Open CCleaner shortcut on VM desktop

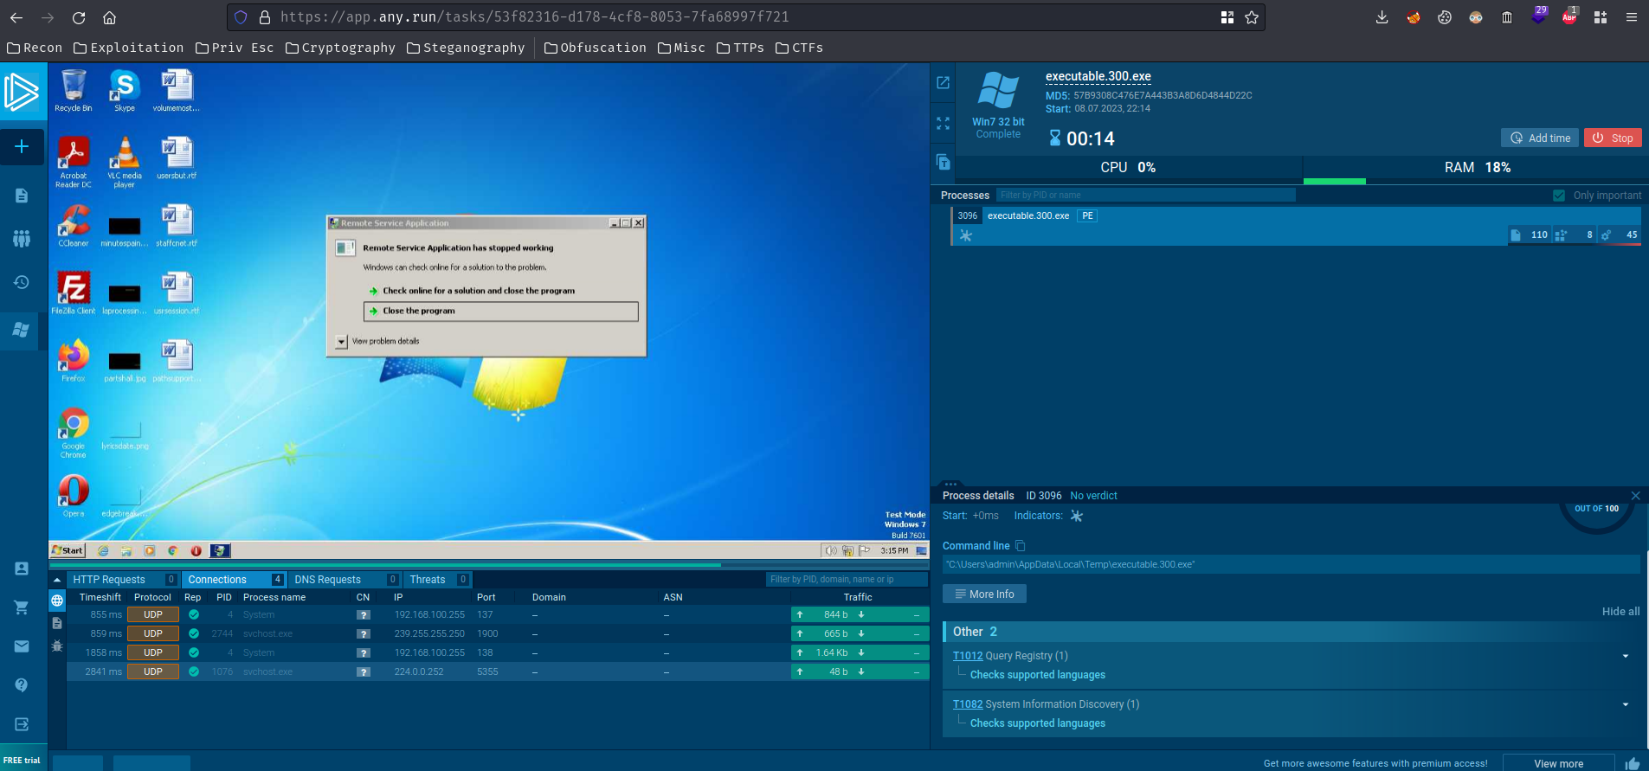tap(74, 226)
